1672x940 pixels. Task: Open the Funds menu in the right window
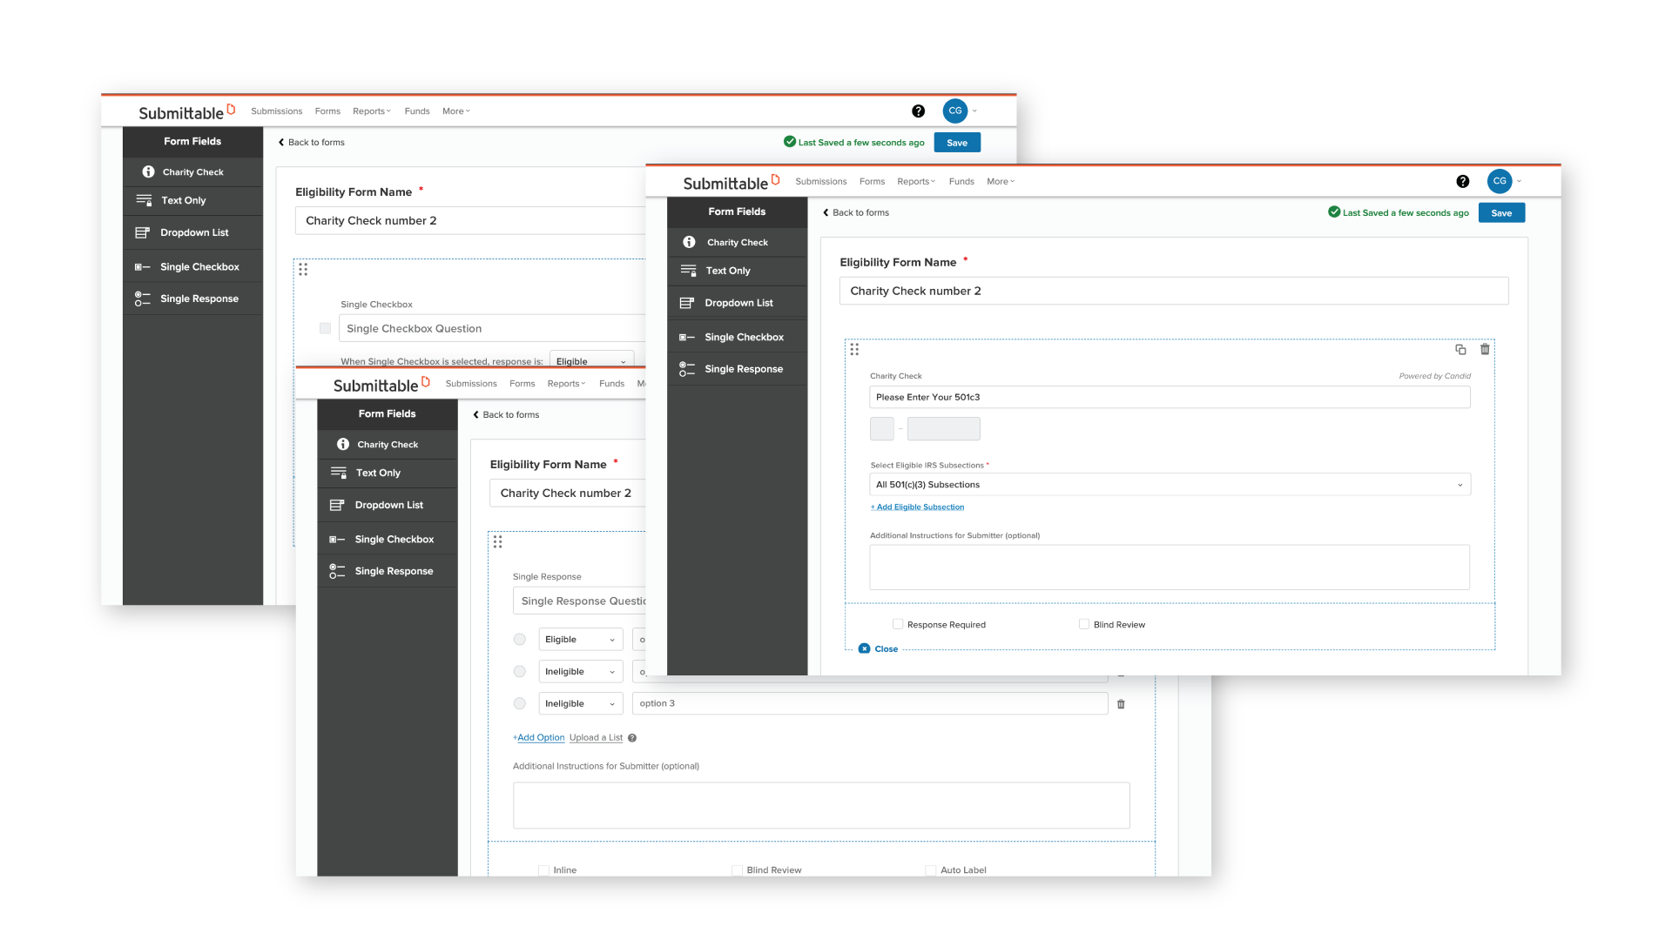961,182
